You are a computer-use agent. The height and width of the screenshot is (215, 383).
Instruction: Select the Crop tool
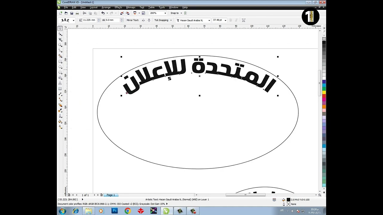[x=60, y=39]
